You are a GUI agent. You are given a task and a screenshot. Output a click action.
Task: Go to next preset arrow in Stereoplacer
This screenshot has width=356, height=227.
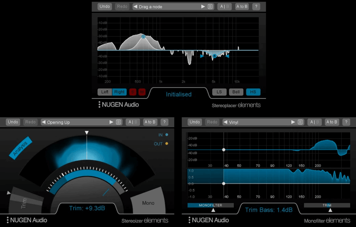(x=203, y=7)
